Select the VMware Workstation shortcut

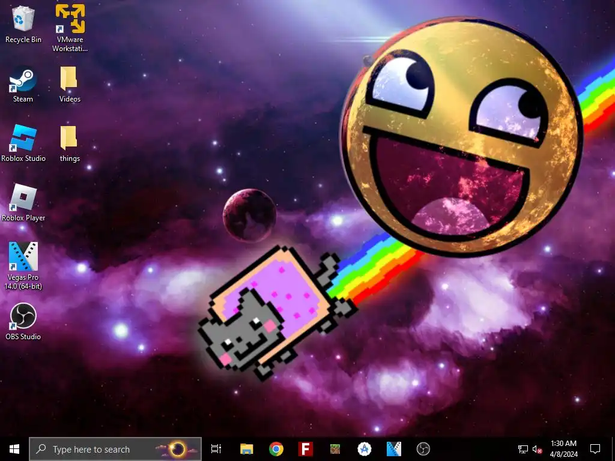tap(70, 28)
